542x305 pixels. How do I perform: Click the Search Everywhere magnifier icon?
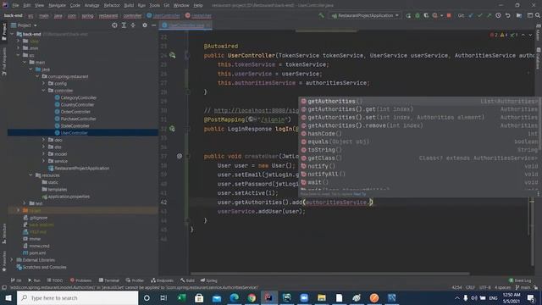[538, 15]
